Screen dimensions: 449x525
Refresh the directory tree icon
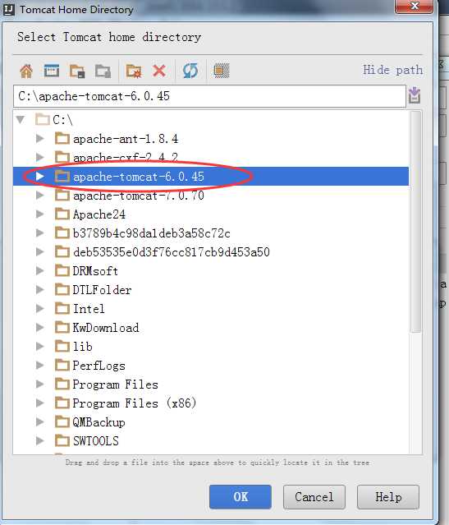190,71
